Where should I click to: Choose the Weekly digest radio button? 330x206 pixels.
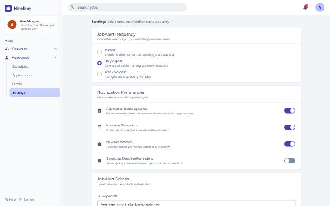click(99, 74)
